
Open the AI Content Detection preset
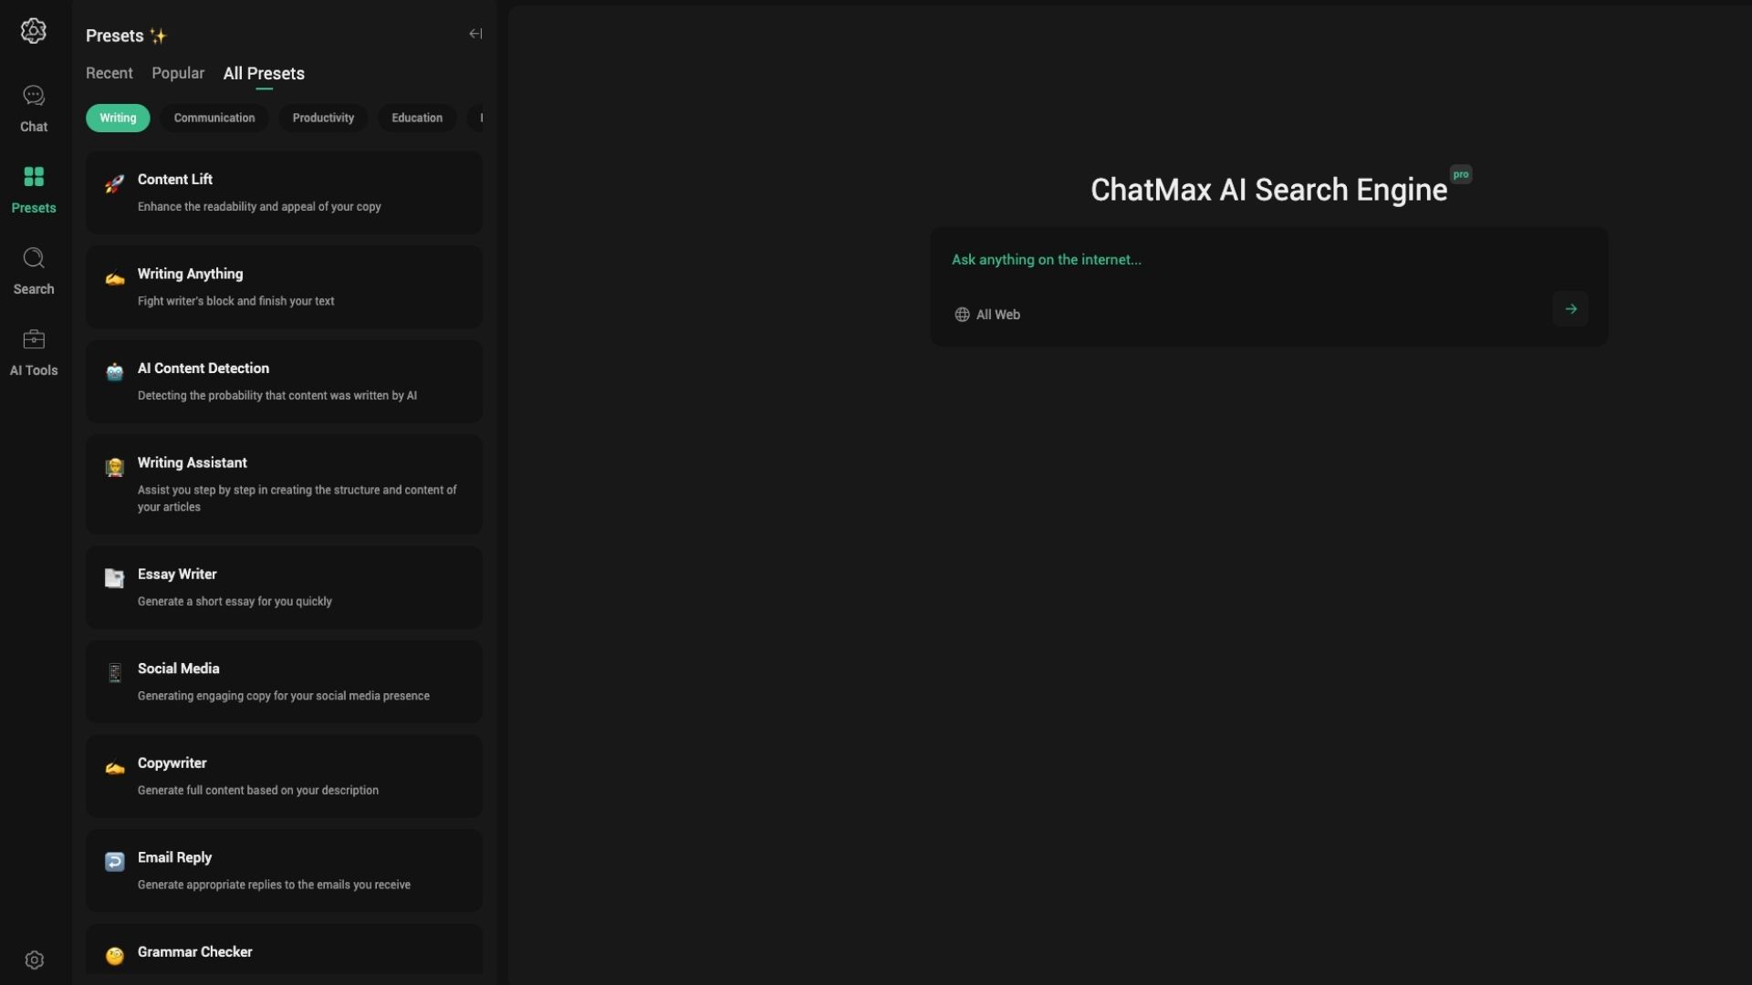[284, 381]
